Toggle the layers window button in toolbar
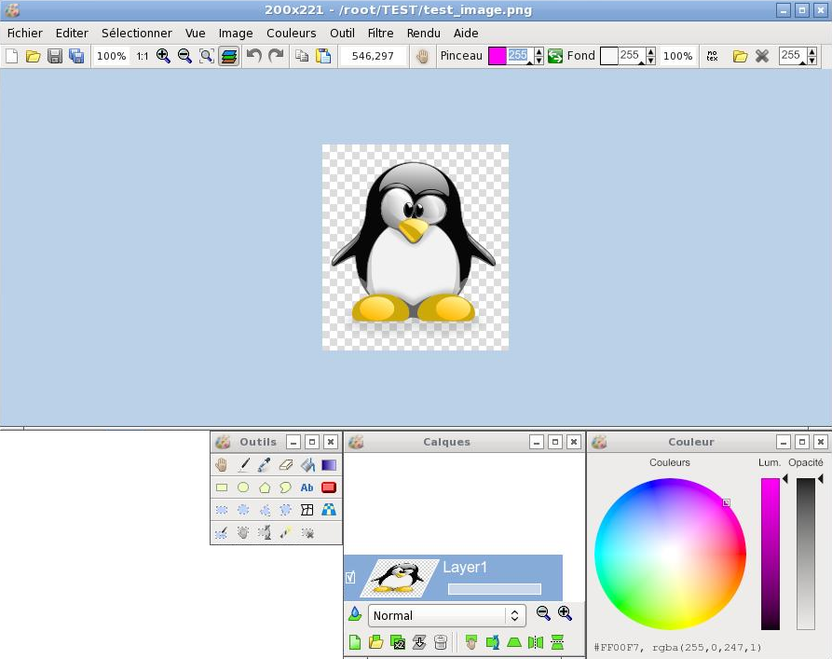The height and width of the screenshot is (659, 832). [x=228, y=56]
